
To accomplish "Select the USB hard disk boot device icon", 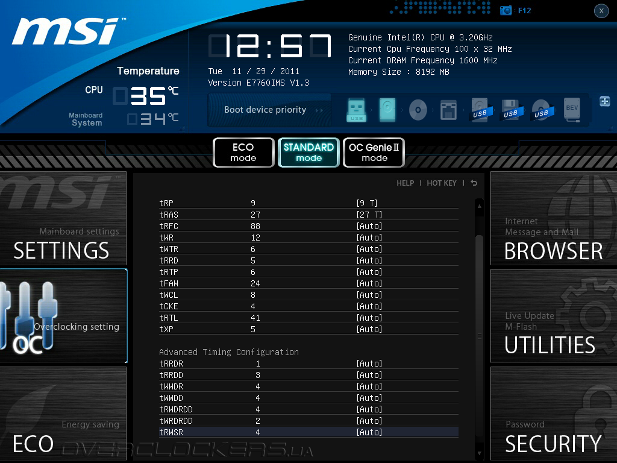I will point(480,110).
